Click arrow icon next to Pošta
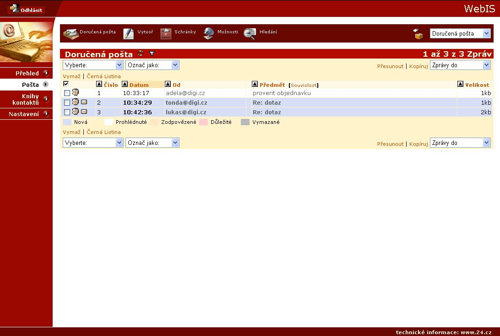The height and width of the screenshot is (336, 500). [x=46, y=85]
